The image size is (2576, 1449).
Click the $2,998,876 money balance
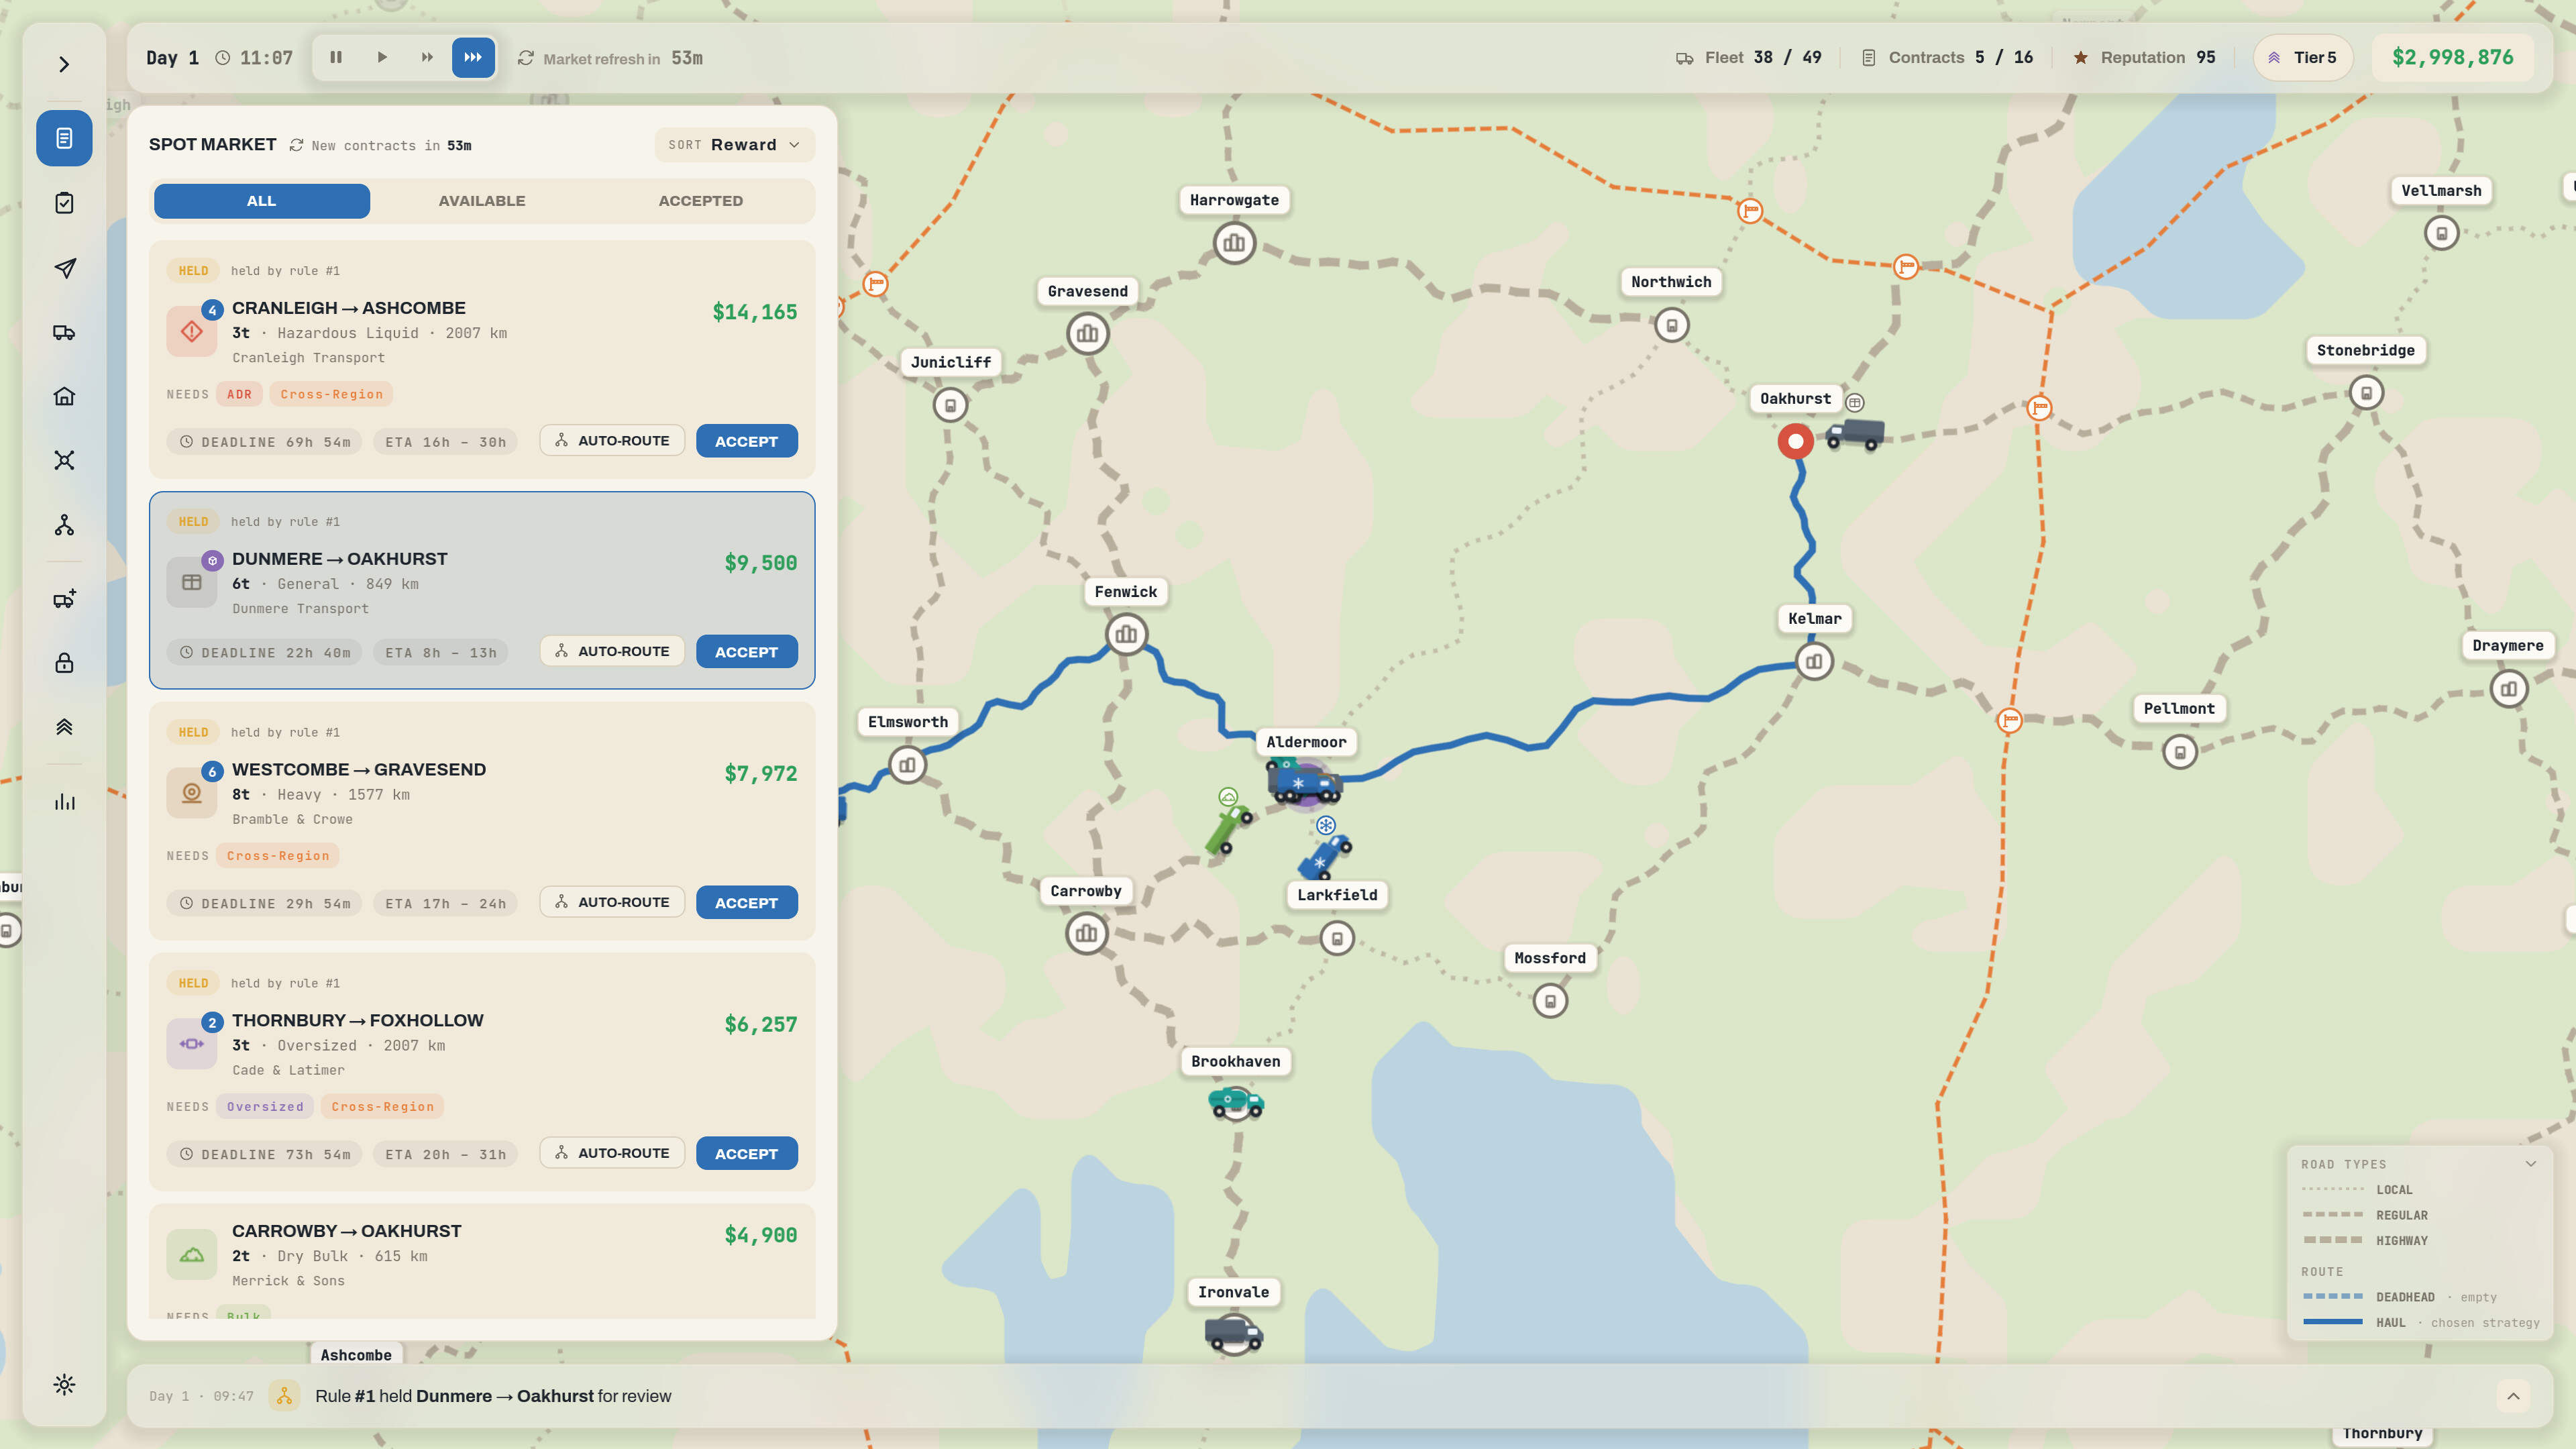(2452, 58)
